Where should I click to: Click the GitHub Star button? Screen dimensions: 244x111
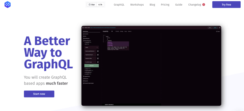click(92, 5)
